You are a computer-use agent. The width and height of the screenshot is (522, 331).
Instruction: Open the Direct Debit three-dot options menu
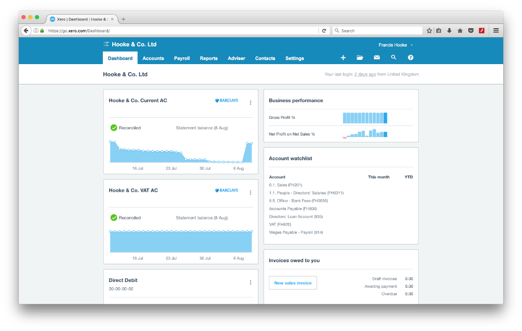click(x=251, y=283)
